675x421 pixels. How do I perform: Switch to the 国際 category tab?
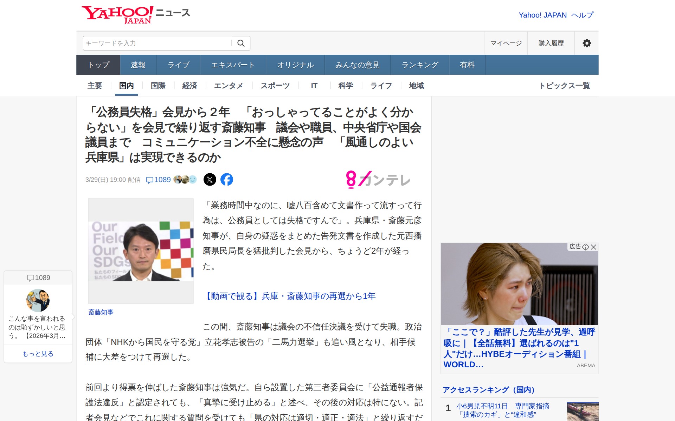point(157,86)
